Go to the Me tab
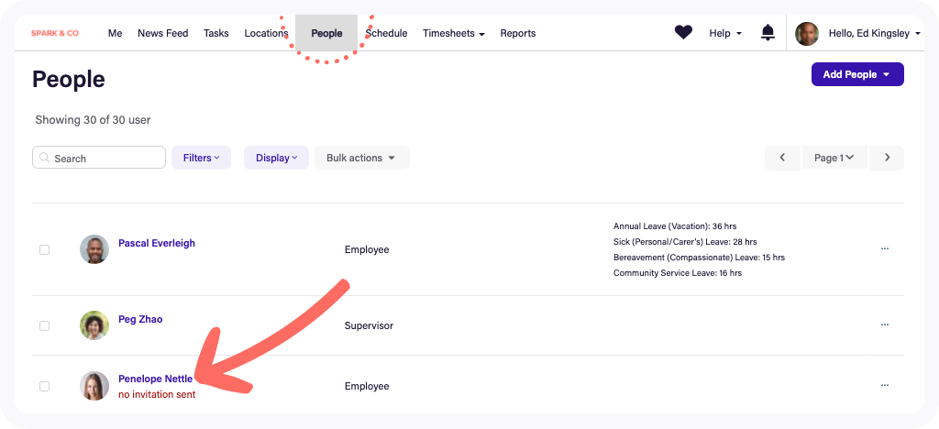 pos(115,34)
